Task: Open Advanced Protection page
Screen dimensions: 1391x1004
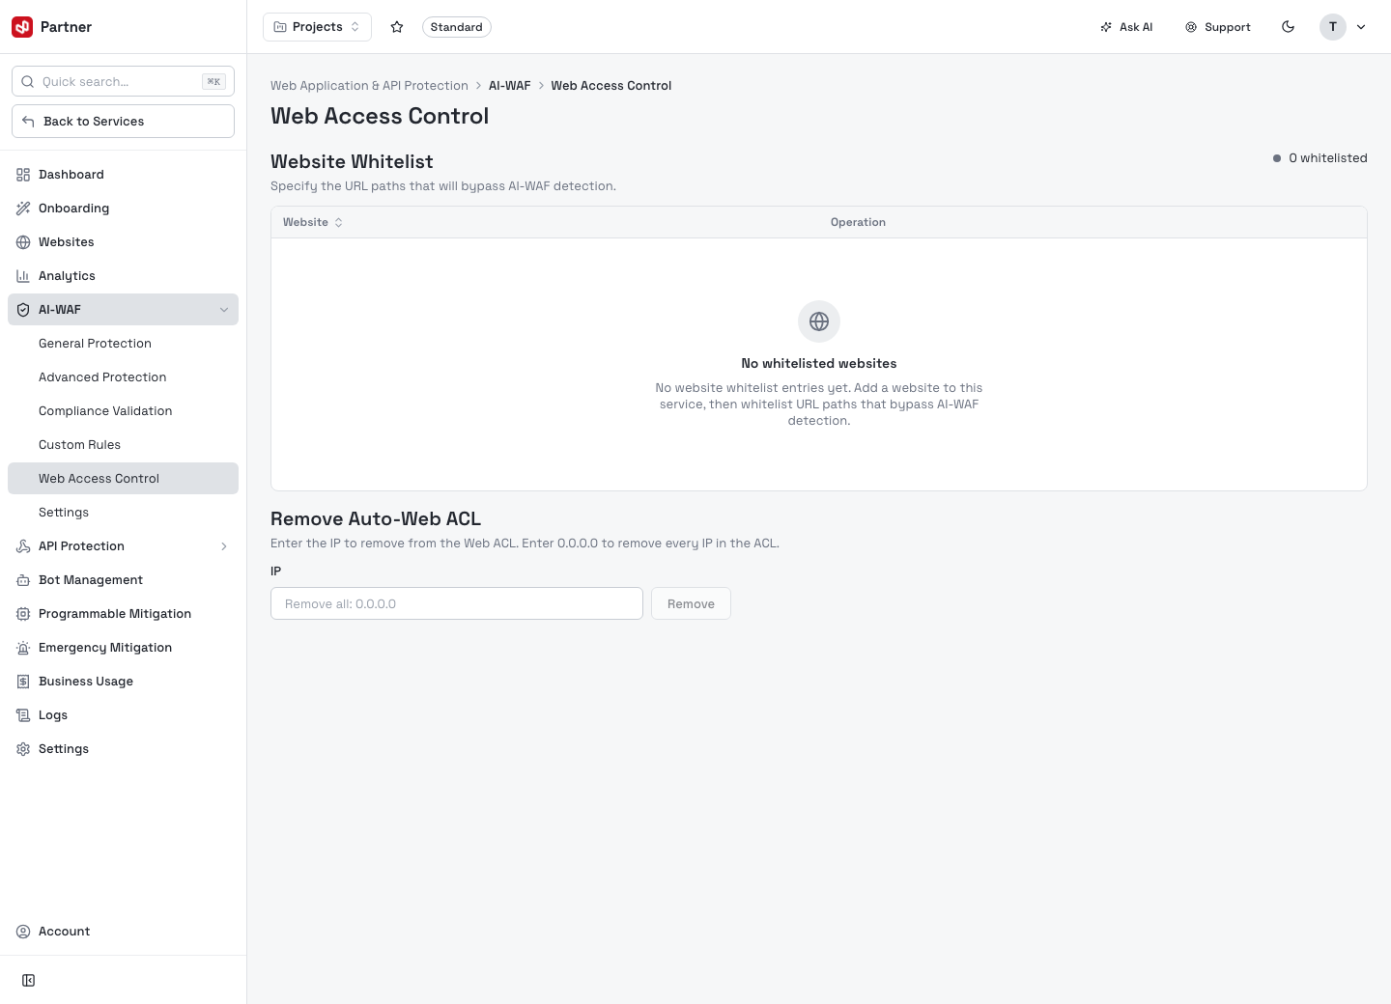Action: (x=123, y=377)
